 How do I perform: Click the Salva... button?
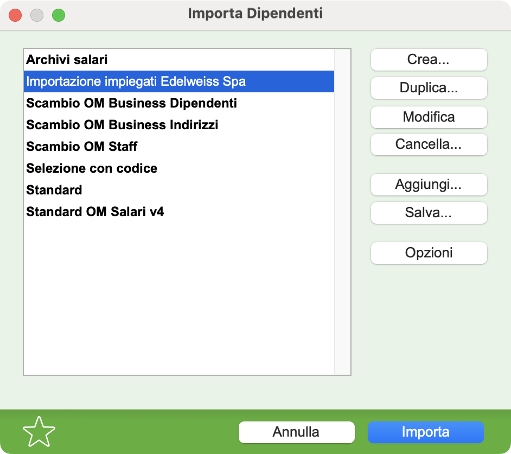tap(429, 213)
